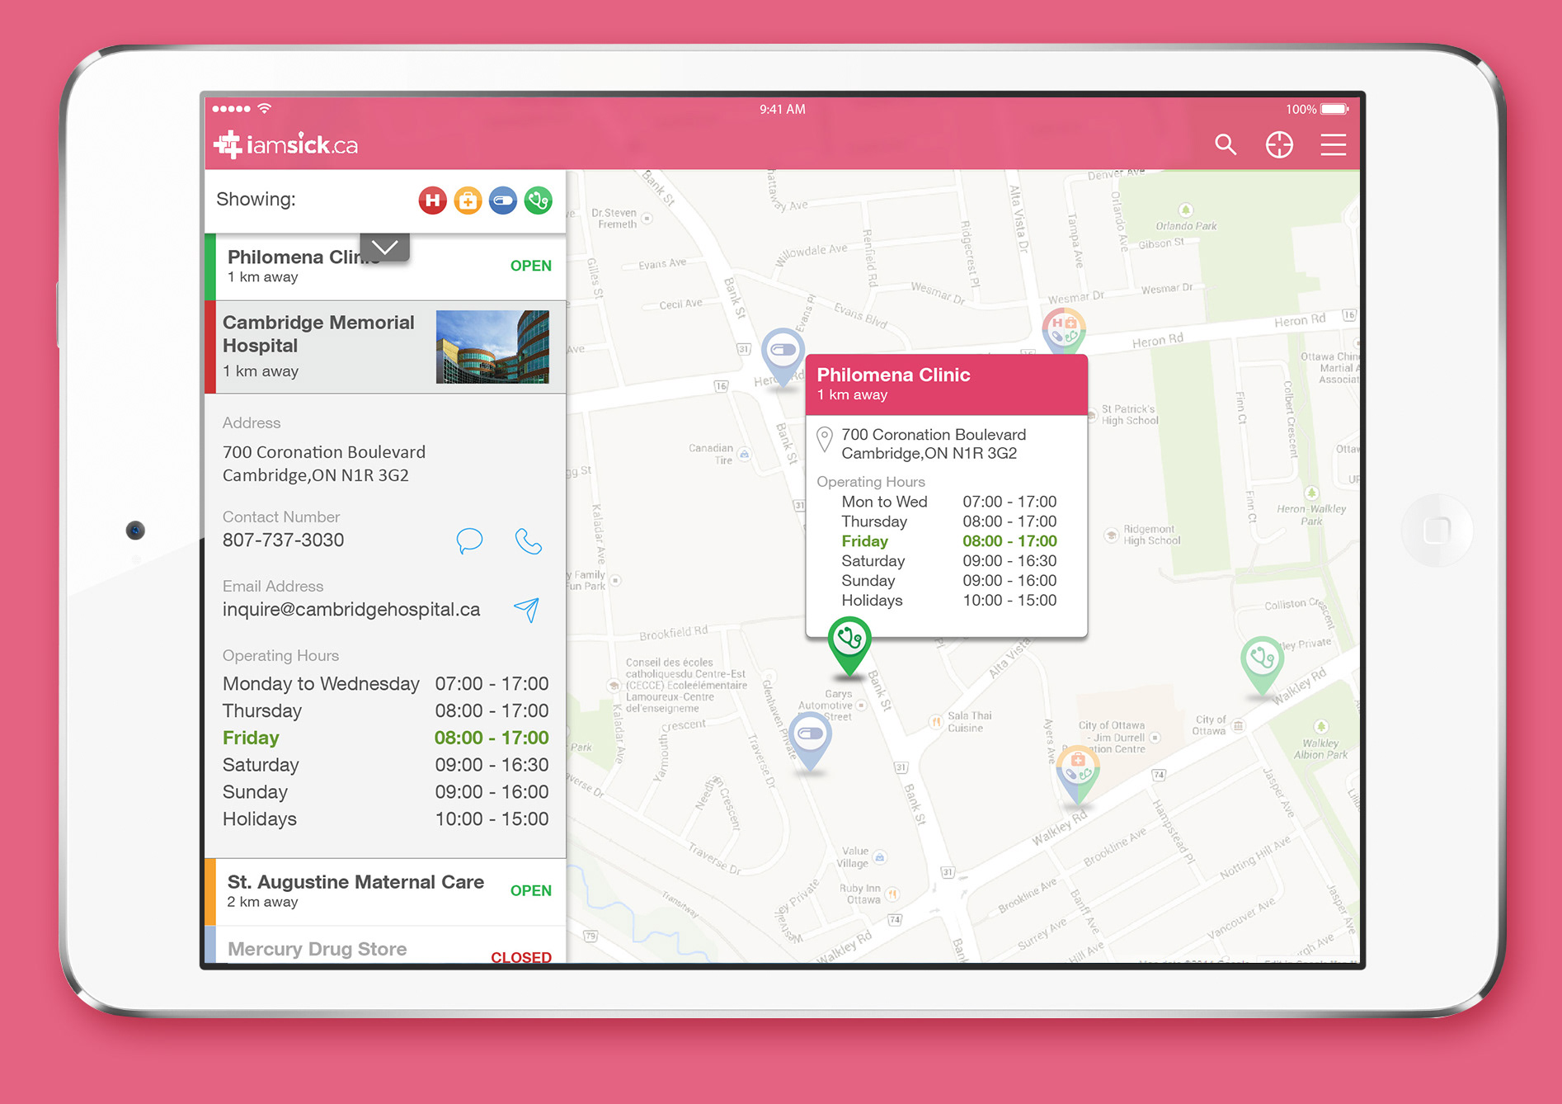Click the faded green clinic pin near Walkley Rd
The width and height of the screenshot is (1562, 1104).
(x=1261, y=664)
